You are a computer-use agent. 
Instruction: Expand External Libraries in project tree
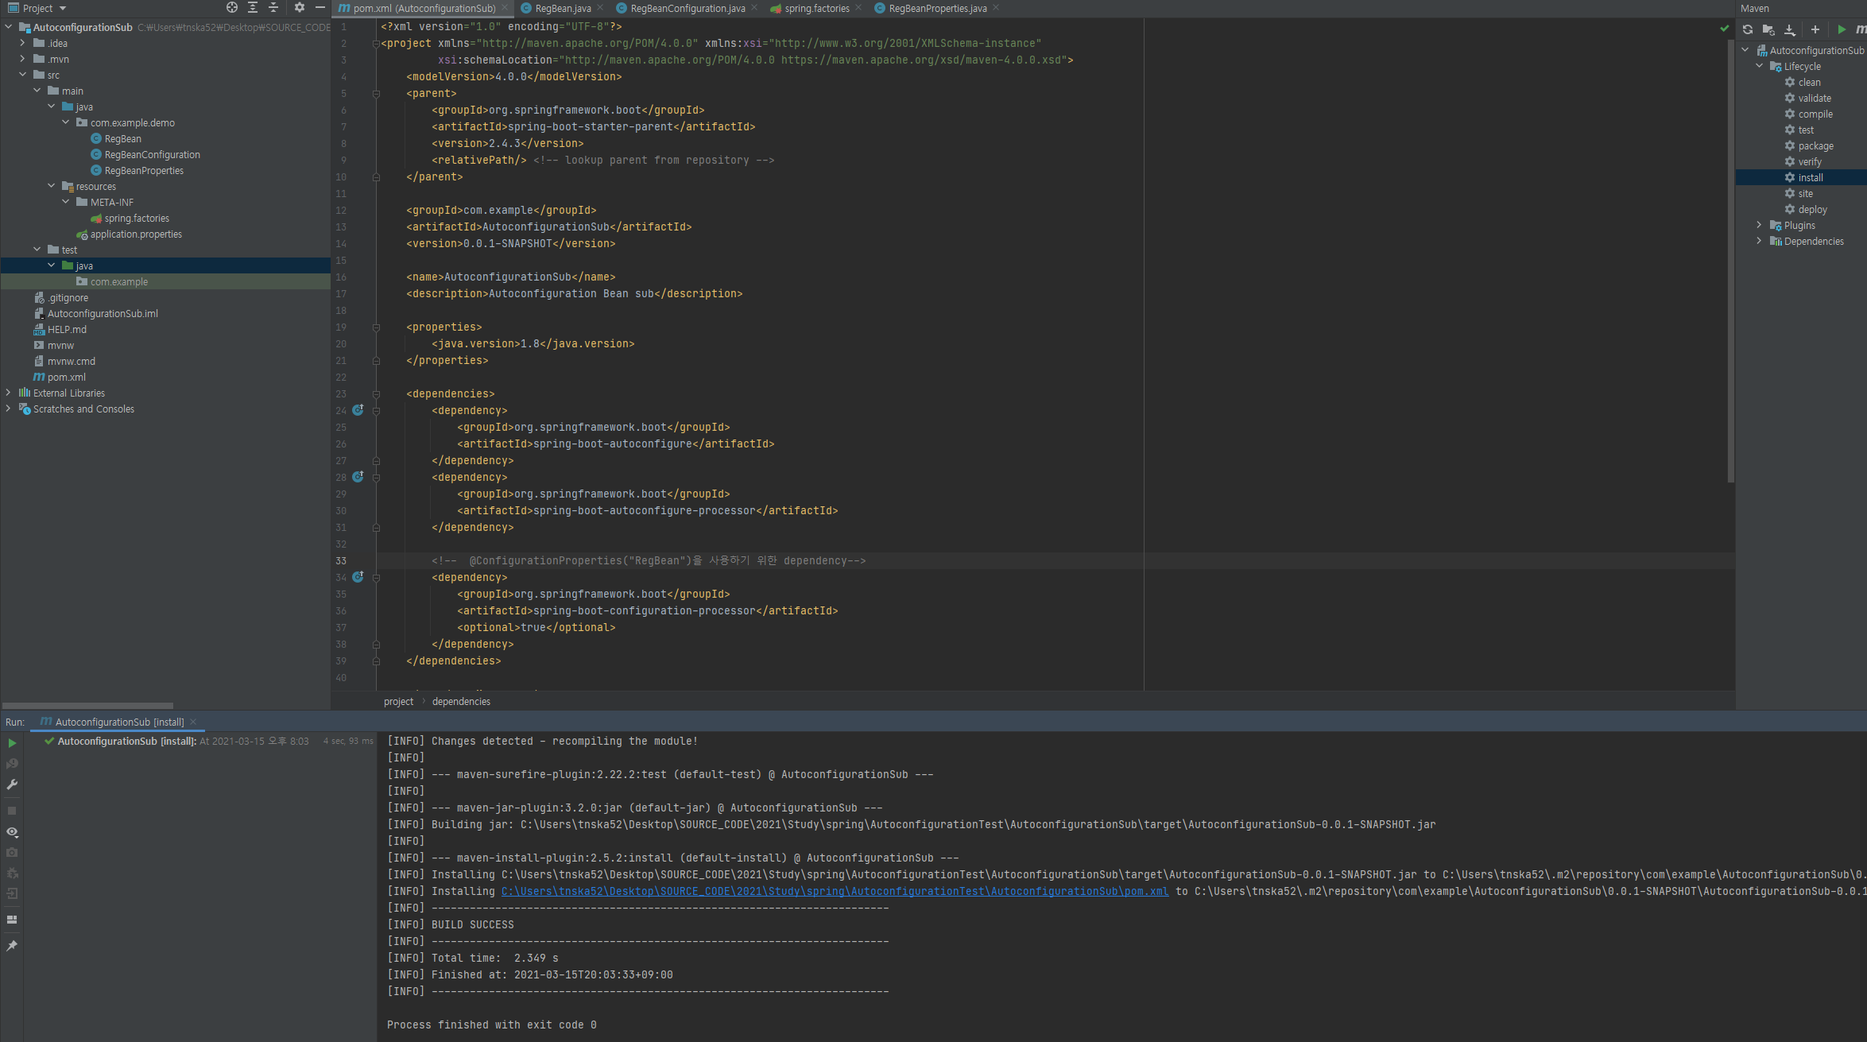point(8,393)
